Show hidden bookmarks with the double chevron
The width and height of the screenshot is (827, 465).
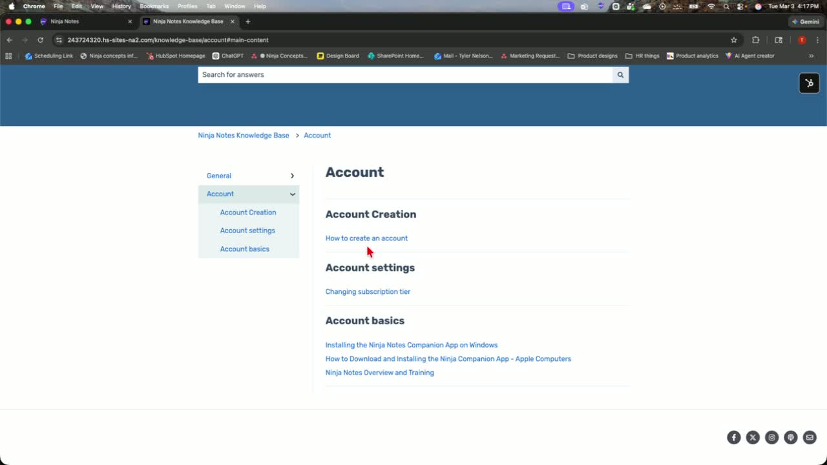[811, 56]
